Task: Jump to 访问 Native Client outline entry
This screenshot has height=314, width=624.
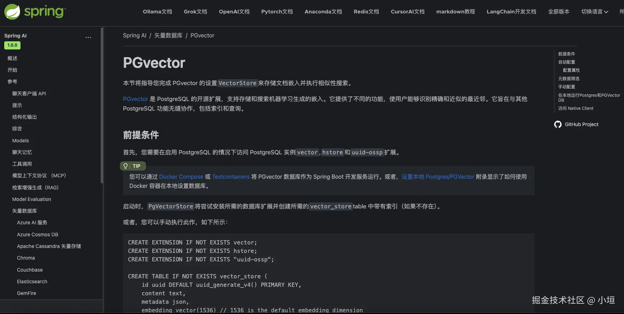Action: tap(576, 108)
